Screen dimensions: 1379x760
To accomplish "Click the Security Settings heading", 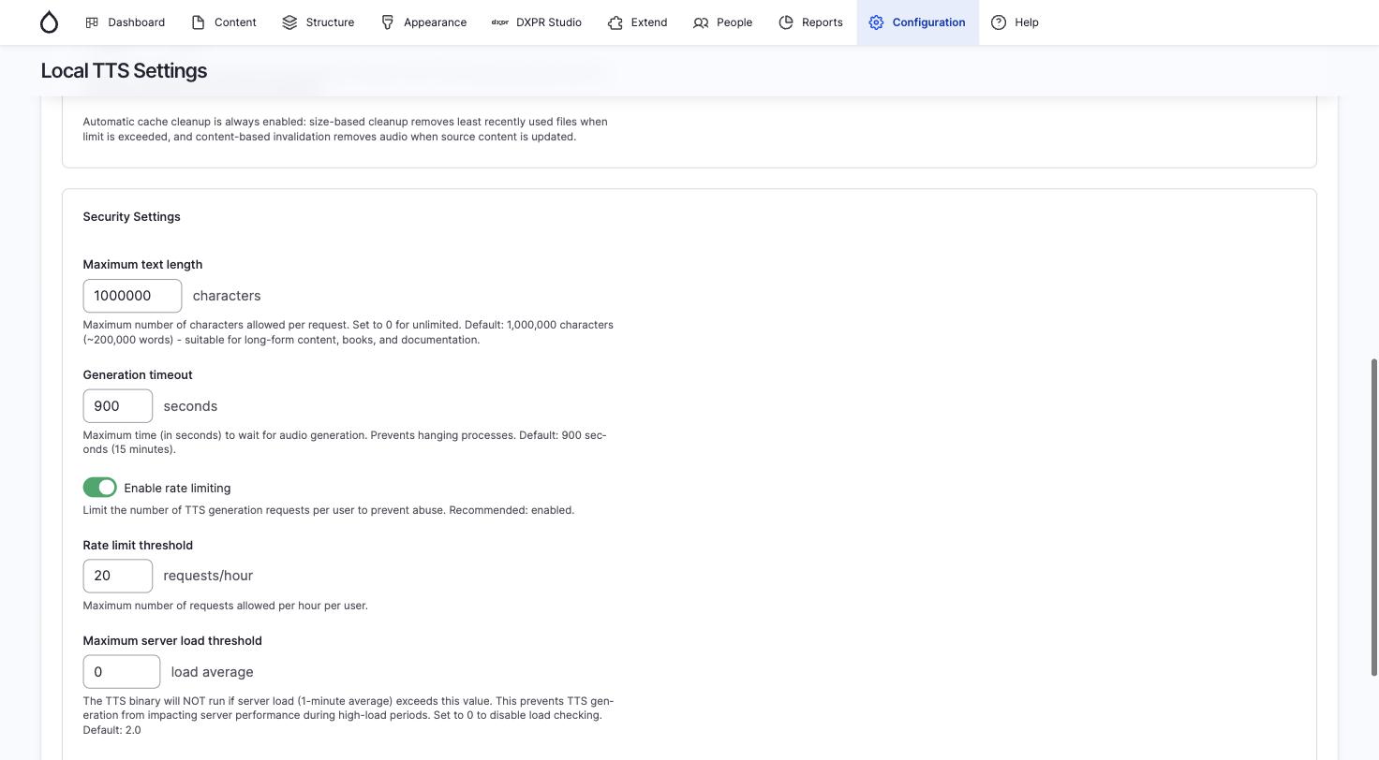I will (131, 216).
